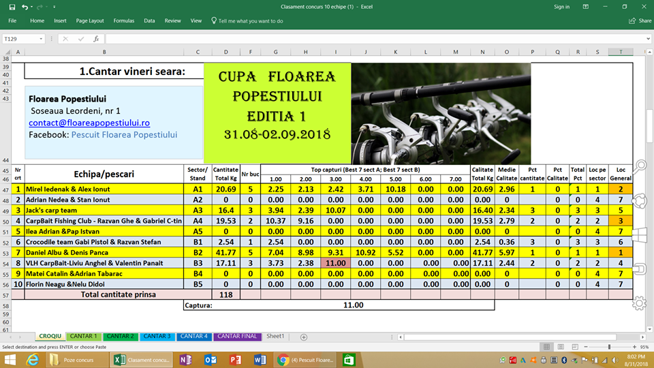Switch to CANTAR 3 sheet tab
Viewport: 654px width, 368px height.
click(x=157, y=336)
